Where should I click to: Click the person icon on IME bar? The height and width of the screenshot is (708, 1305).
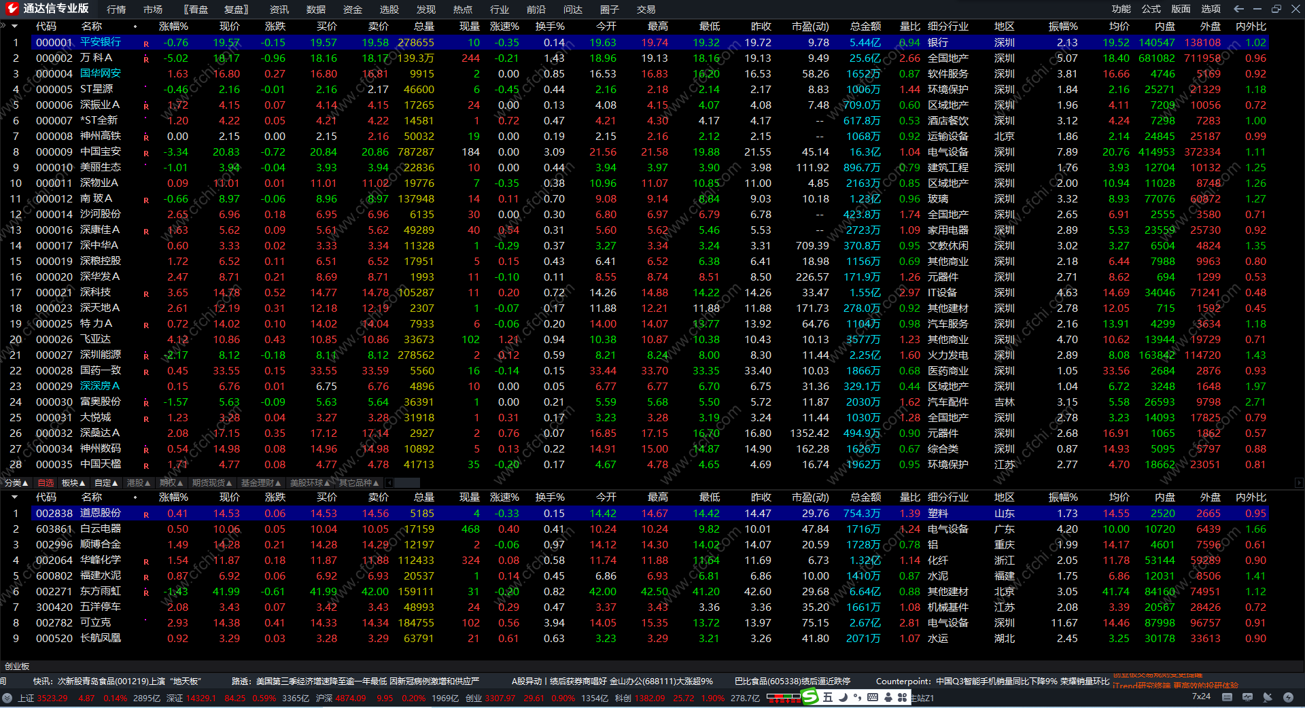point(888,697)
